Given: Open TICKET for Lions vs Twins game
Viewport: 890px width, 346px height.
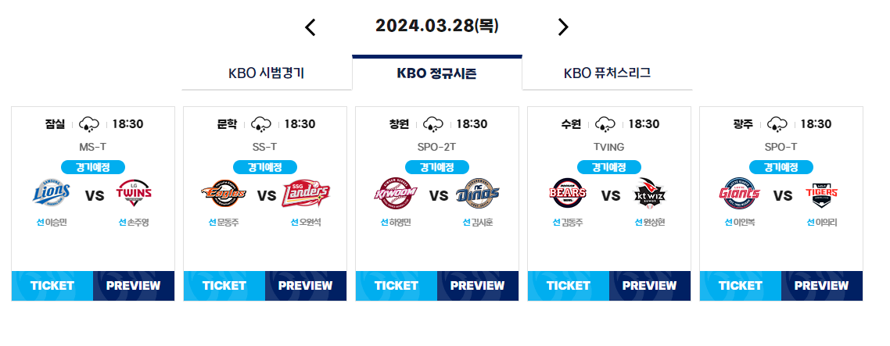Looking at the screenshot, I should point(52,286).
